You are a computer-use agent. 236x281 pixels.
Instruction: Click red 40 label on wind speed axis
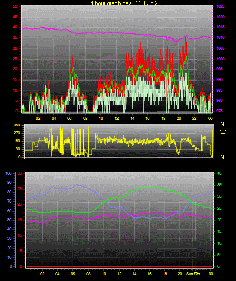(x=15, y=27)
